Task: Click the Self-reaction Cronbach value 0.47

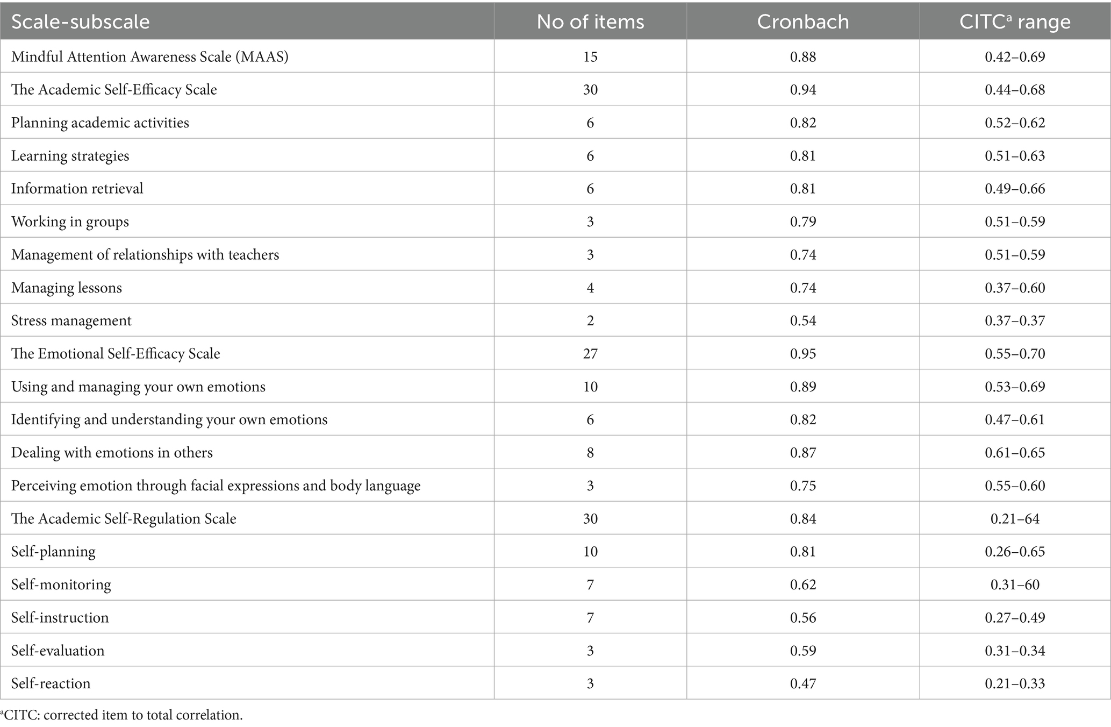Action: (803, 684)
